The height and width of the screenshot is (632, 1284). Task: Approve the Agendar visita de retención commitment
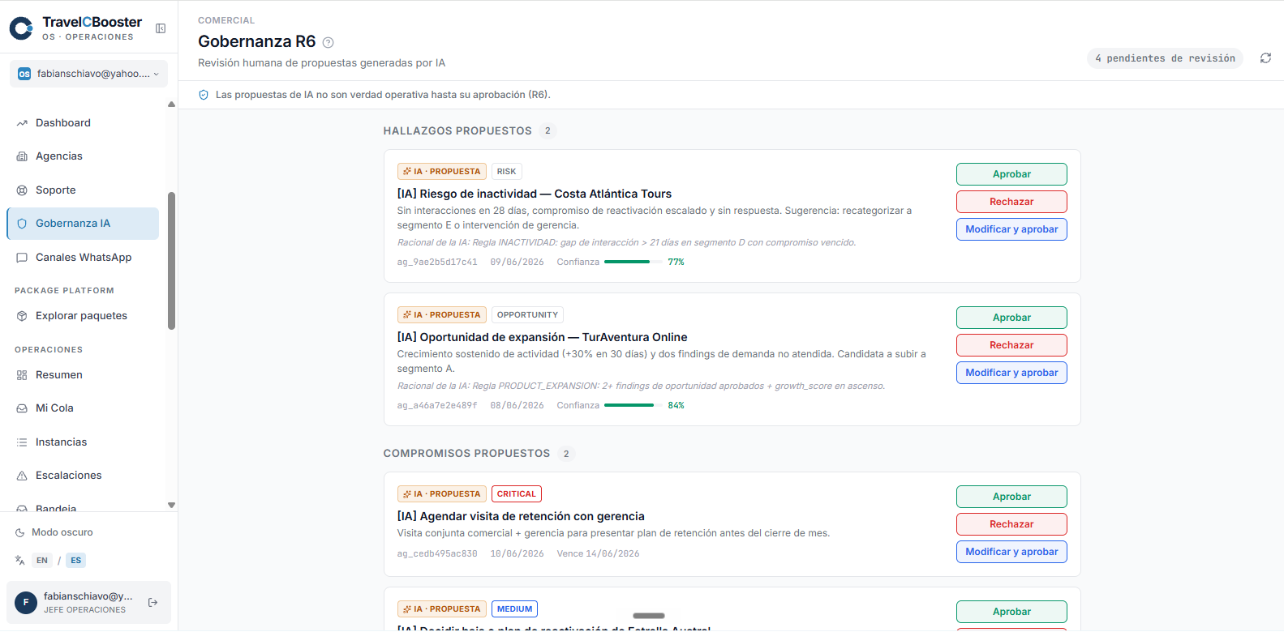[1011, 497]
